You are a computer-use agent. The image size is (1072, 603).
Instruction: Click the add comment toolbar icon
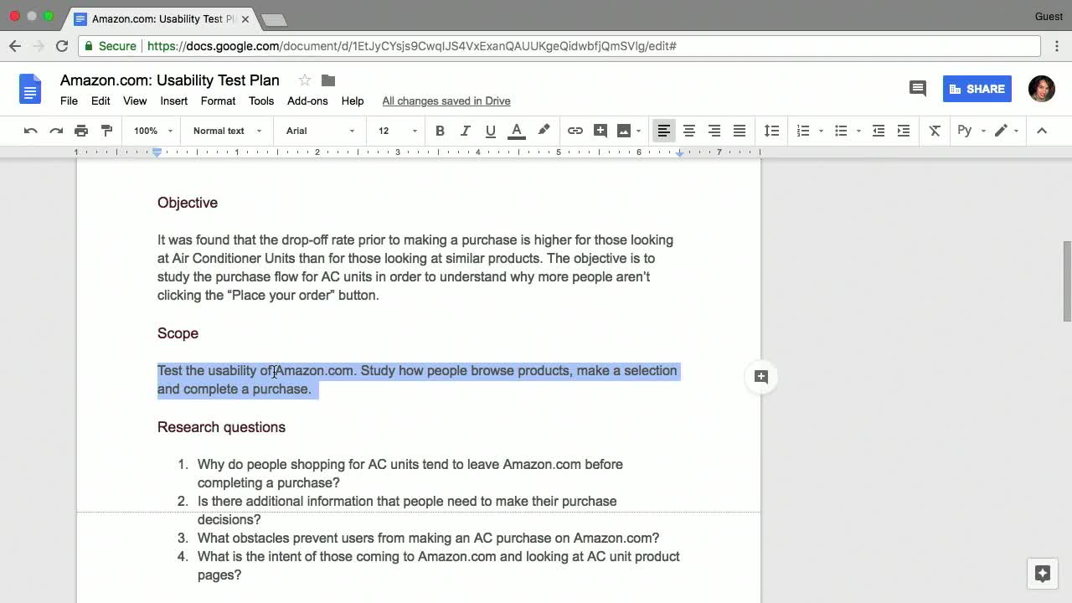coord(600,131)
